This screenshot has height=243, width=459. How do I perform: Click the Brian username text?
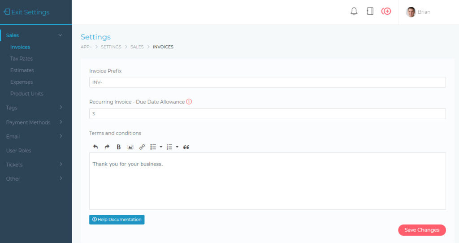pyautogui.click(x=424, y=12)
